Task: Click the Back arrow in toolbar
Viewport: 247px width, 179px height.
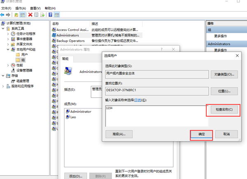Action: pos(3,15)
